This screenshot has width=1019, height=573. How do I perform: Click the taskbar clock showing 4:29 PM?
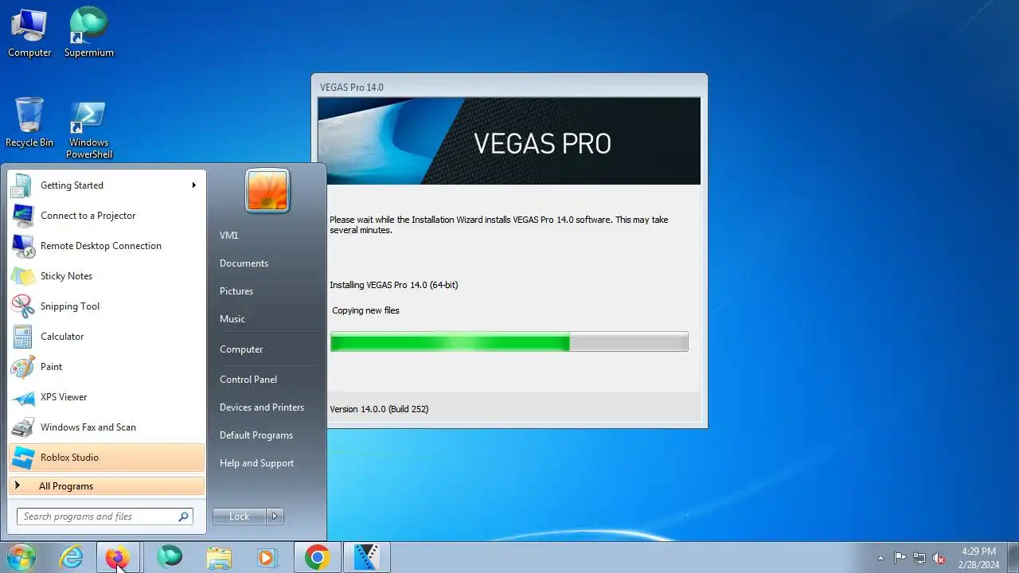coord(978,558)
